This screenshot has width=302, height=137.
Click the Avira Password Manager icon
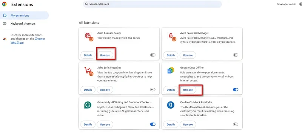172,37
